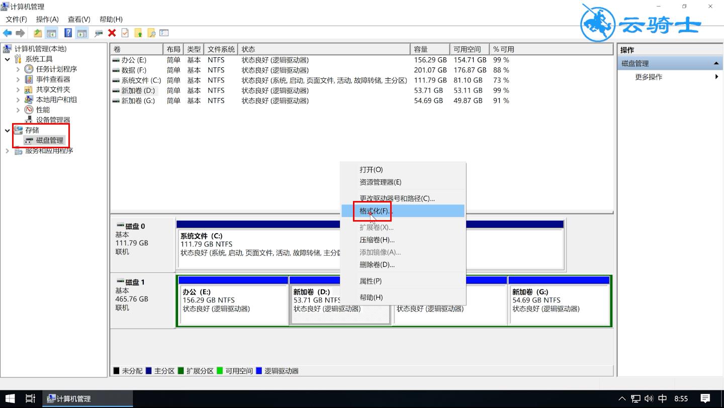This screenshot has height=408, width=724.
Task: Click the red X delete volume toolbar icon
Action: point(112,33)
